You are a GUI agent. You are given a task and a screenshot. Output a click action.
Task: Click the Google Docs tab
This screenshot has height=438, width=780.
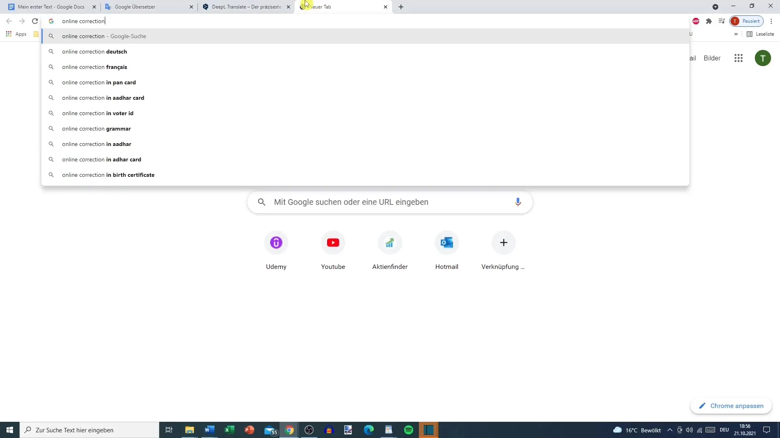(x=48, y=6)
